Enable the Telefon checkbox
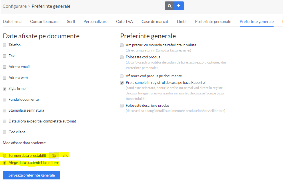 (5, 45)
